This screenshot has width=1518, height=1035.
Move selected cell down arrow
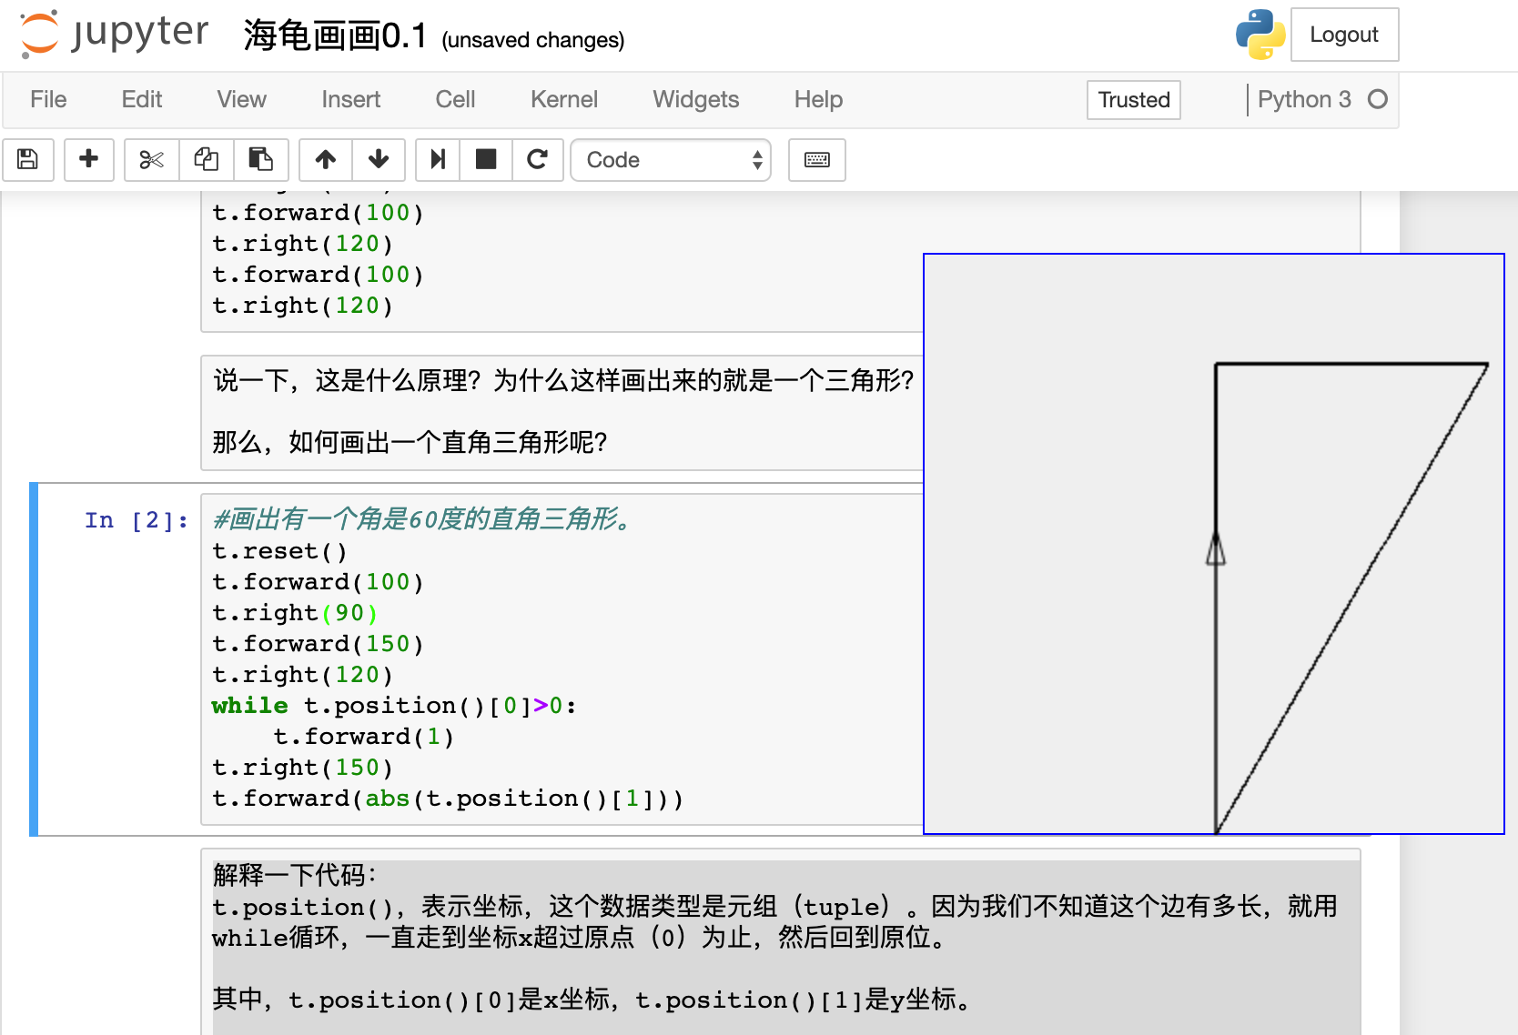[x=379, y=160]
